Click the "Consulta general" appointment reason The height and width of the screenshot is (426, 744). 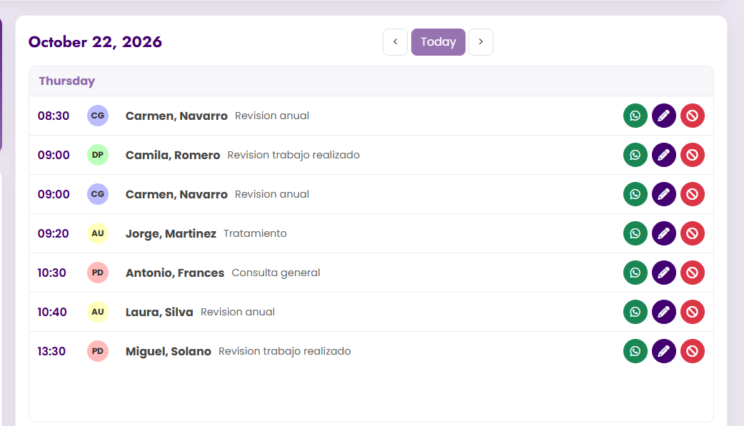[x=276, y=273]
